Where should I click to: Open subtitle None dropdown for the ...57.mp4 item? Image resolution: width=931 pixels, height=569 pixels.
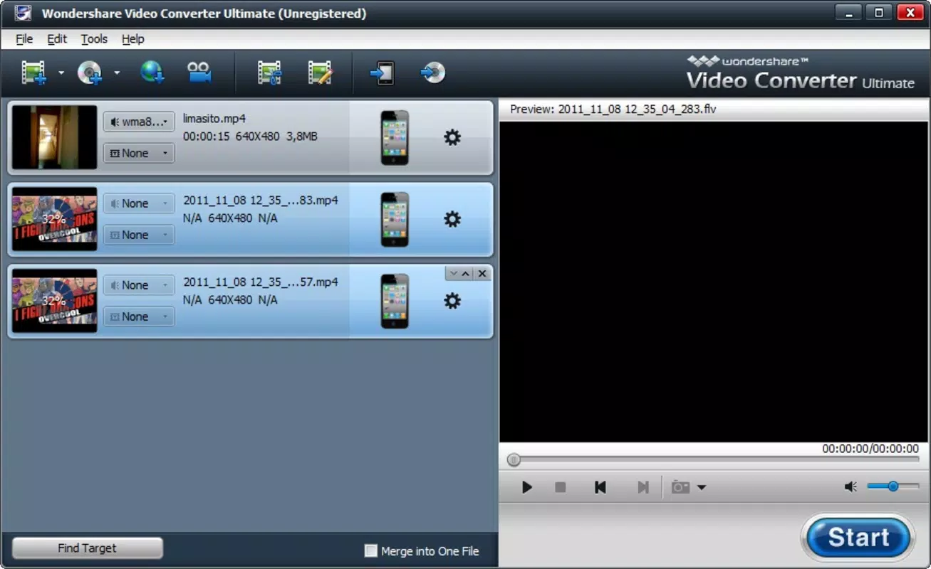point(139,317)
